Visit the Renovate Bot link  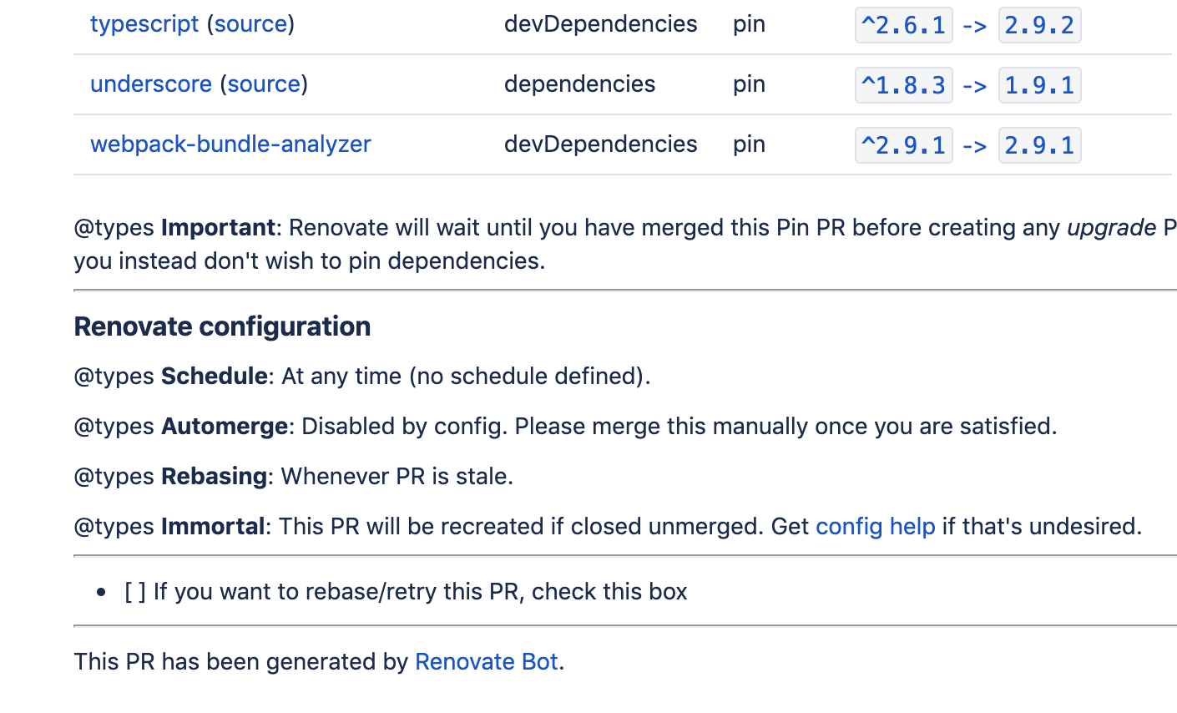pyautogui.click(x=487, y=662)
